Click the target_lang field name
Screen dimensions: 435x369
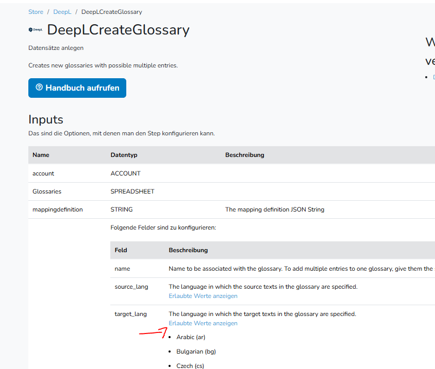[130, 314]
